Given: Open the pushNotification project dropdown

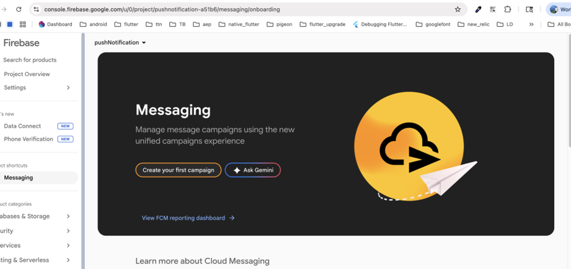Looking at the screenshot, I should [120, 43].
